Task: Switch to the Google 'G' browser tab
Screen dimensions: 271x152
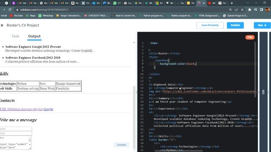Action: click(6, 3)
